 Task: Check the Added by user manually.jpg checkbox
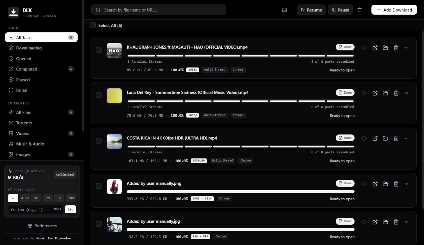99,224
